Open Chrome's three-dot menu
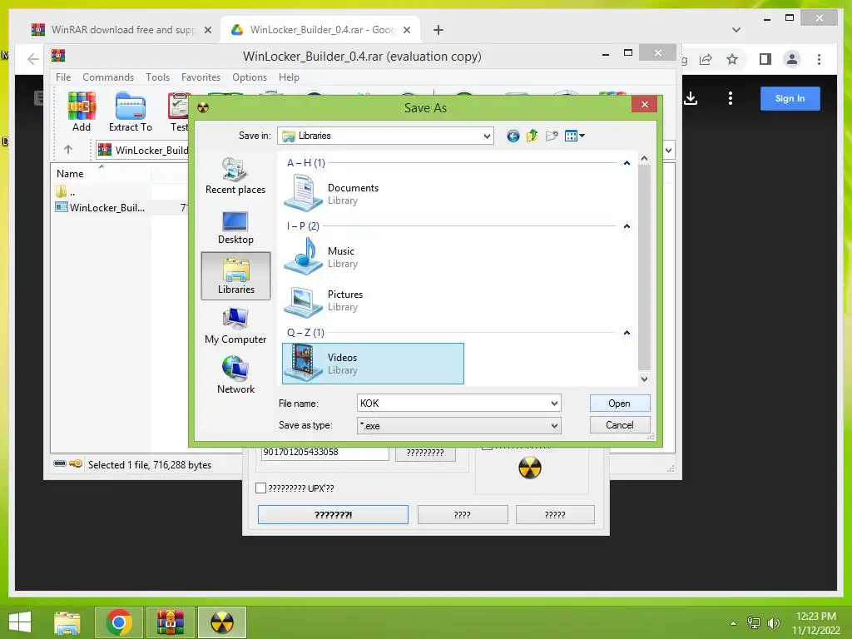The height and width of the screenshot is (639, 852). (x=819, y=59)
